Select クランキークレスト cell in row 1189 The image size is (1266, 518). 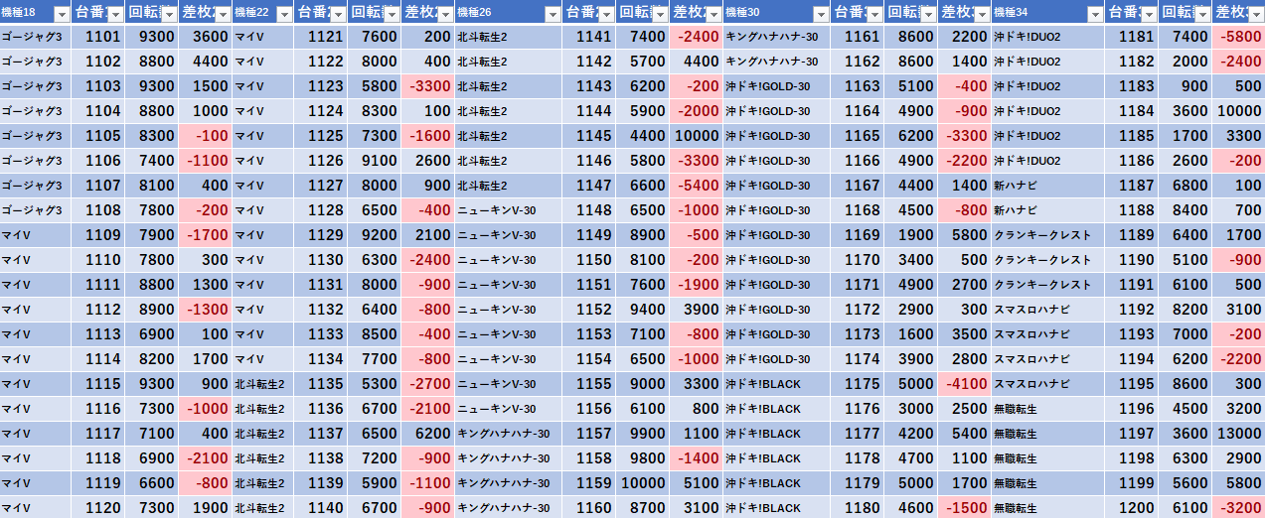tap(1047, 235)
